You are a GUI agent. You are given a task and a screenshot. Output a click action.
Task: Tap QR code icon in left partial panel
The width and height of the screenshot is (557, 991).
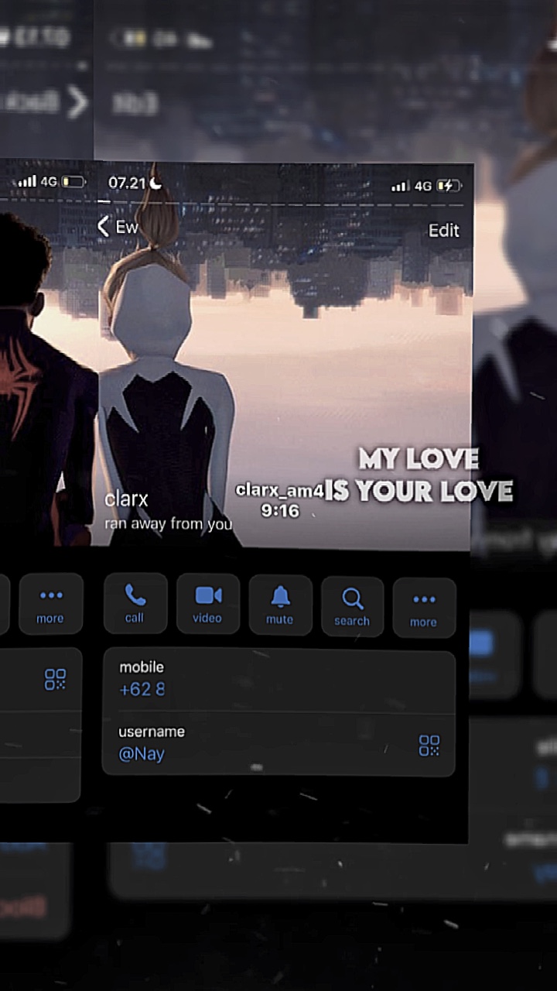point(55,679)
